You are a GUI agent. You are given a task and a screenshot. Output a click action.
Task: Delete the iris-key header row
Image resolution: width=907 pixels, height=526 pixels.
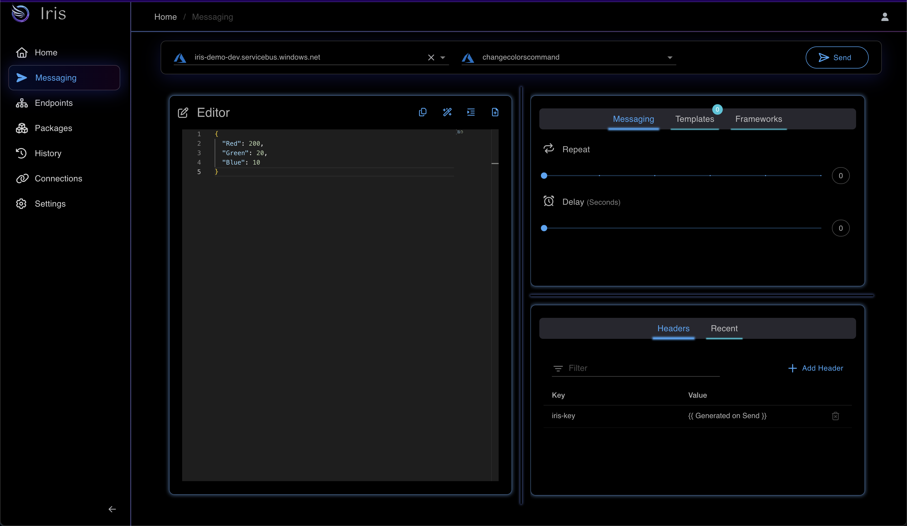(835, 416)
